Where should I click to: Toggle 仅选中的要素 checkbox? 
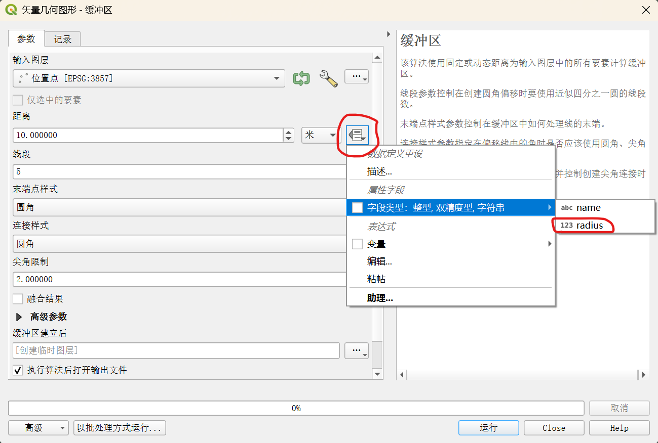point(18,100)
